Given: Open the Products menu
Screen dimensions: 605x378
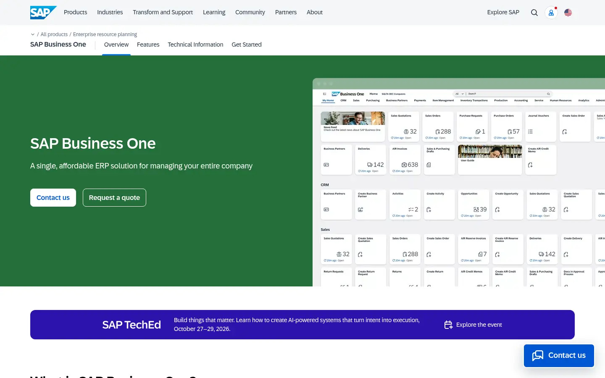Looking at the screenshot, I should (76, 12).
